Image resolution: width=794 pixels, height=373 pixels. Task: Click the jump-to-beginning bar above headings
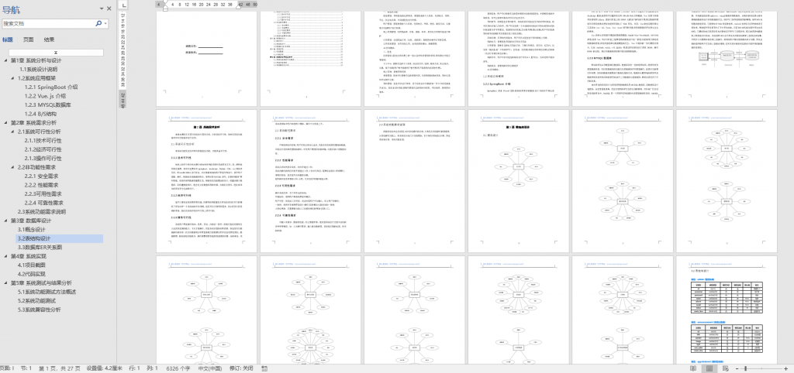point(56,52)
